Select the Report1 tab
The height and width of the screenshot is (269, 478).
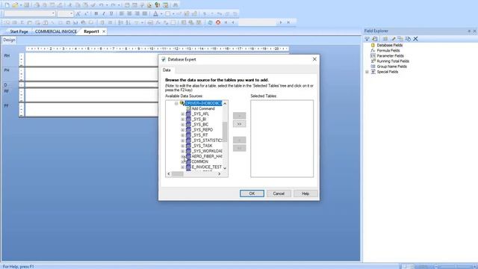[x=91, y=31]
